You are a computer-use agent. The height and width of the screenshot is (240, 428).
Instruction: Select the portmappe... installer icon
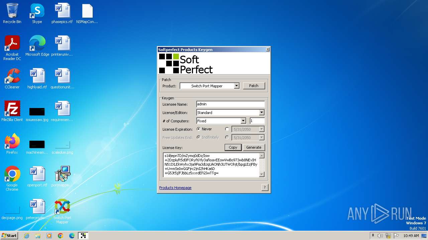click(62, 177)
